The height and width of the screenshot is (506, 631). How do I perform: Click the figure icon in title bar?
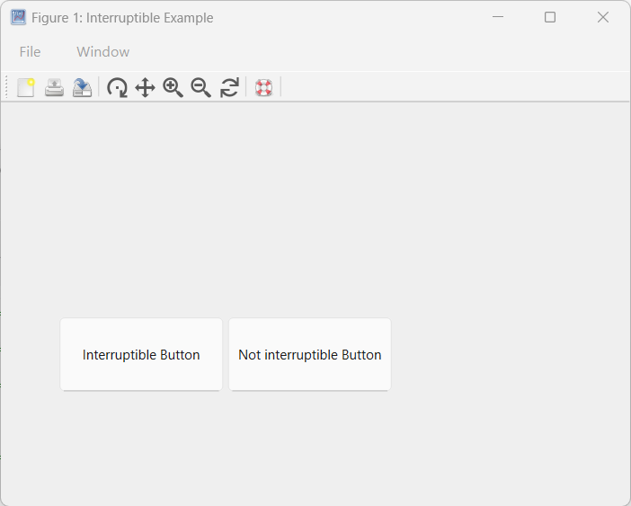tap(18, 17)
